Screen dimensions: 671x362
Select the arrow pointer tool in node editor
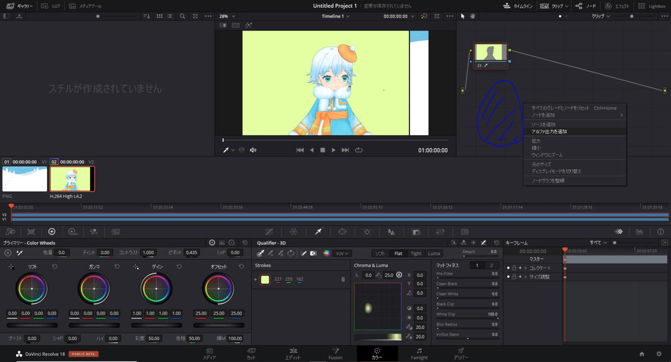(462, 16)
